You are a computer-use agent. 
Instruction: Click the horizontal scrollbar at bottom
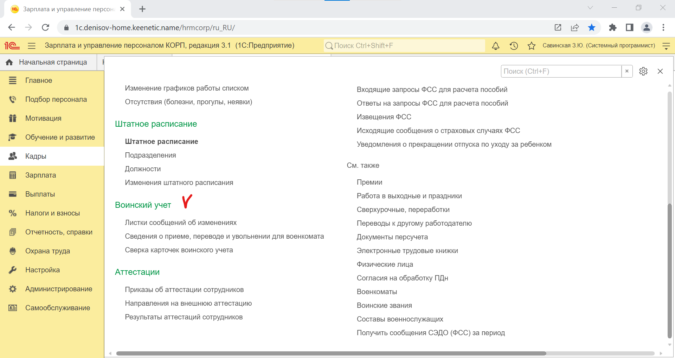click(x=330, y=353)
